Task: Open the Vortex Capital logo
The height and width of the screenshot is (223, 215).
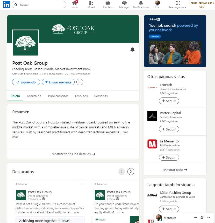Action: (152, 116)
